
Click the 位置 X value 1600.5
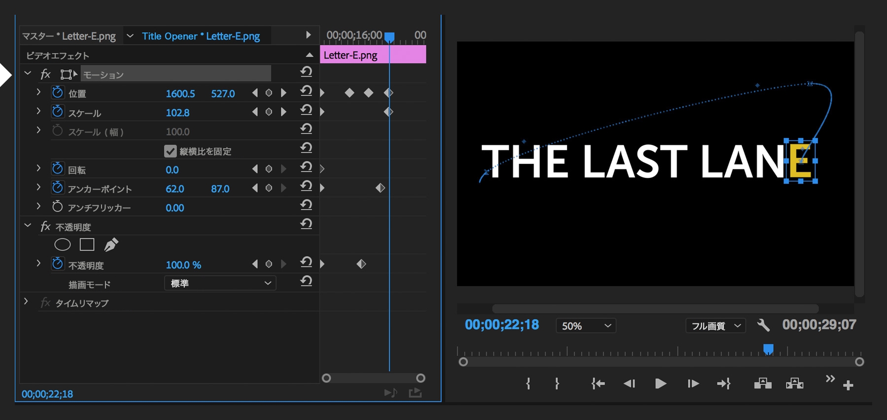(x=180, y=94)
